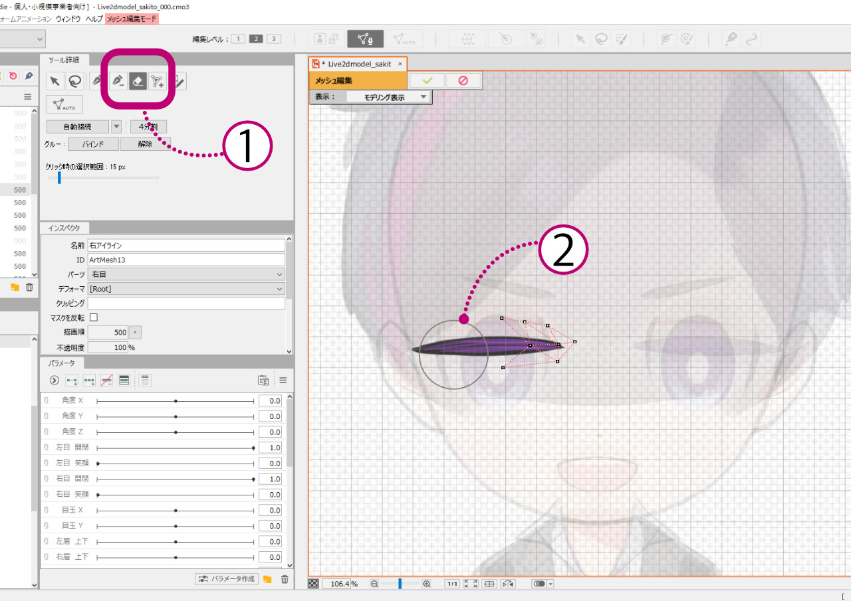
Task: Click the automatic mesh AUTO icon in top toolbar
Action: (403, 39)
